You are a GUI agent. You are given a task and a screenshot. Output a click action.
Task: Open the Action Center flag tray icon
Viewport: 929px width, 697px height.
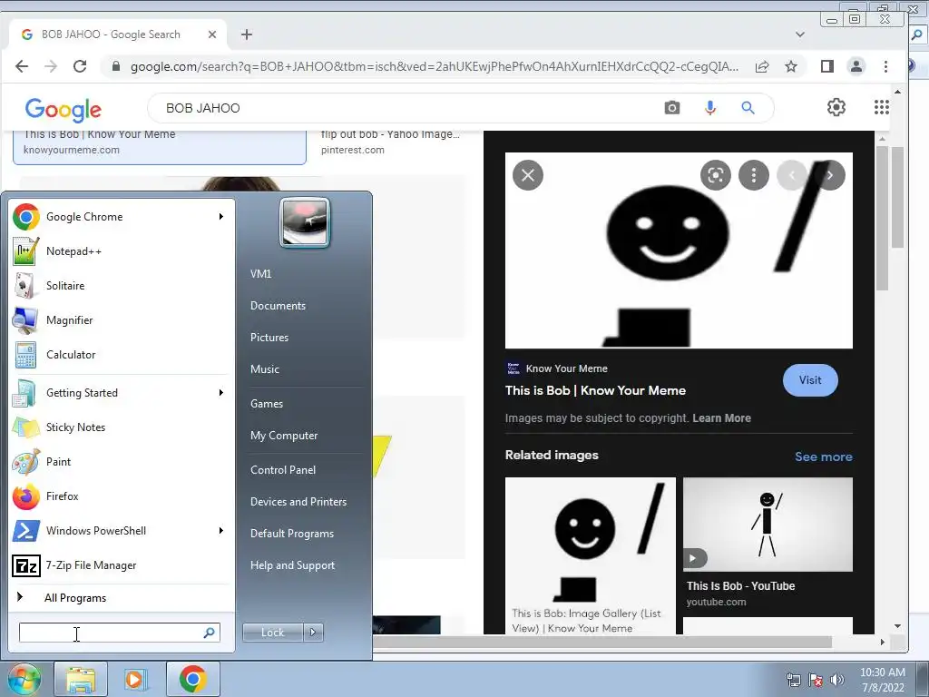click(x=816, y=680)
